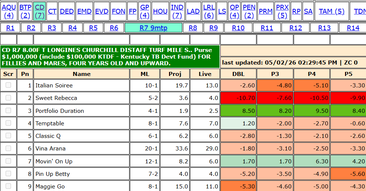
Task: Go to race R10
Action: (238, 28)
